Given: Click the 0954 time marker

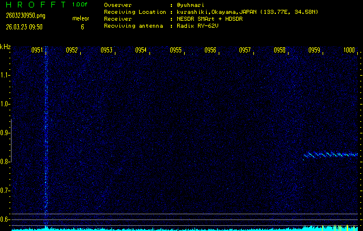Looking at the screenshot, I should [x=141, y=50].
